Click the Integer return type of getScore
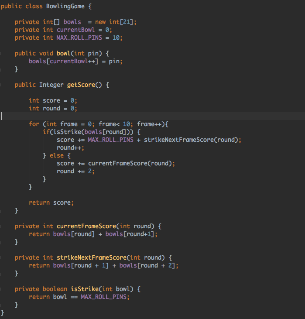 [x=51, y=85]
